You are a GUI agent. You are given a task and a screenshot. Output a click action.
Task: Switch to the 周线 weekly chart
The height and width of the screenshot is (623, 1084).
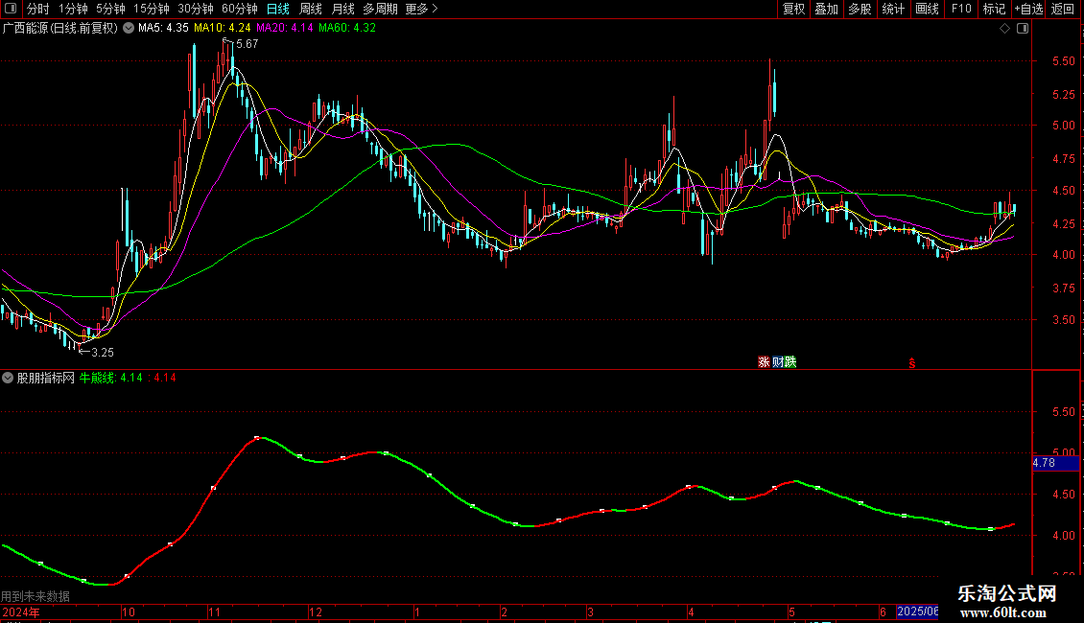311,9
